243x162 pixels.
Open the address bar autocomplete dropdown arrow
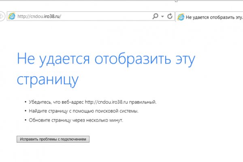tap(162, 17)
